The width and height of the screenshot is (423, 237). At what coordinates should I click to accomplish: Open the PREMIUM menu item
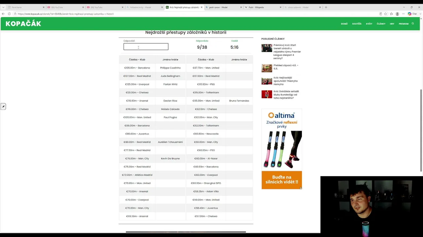[x=404, y=24]
